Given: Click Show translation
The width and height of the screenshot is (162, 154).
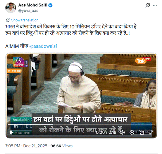Looking at the screenshot, I should click(25, 20).
